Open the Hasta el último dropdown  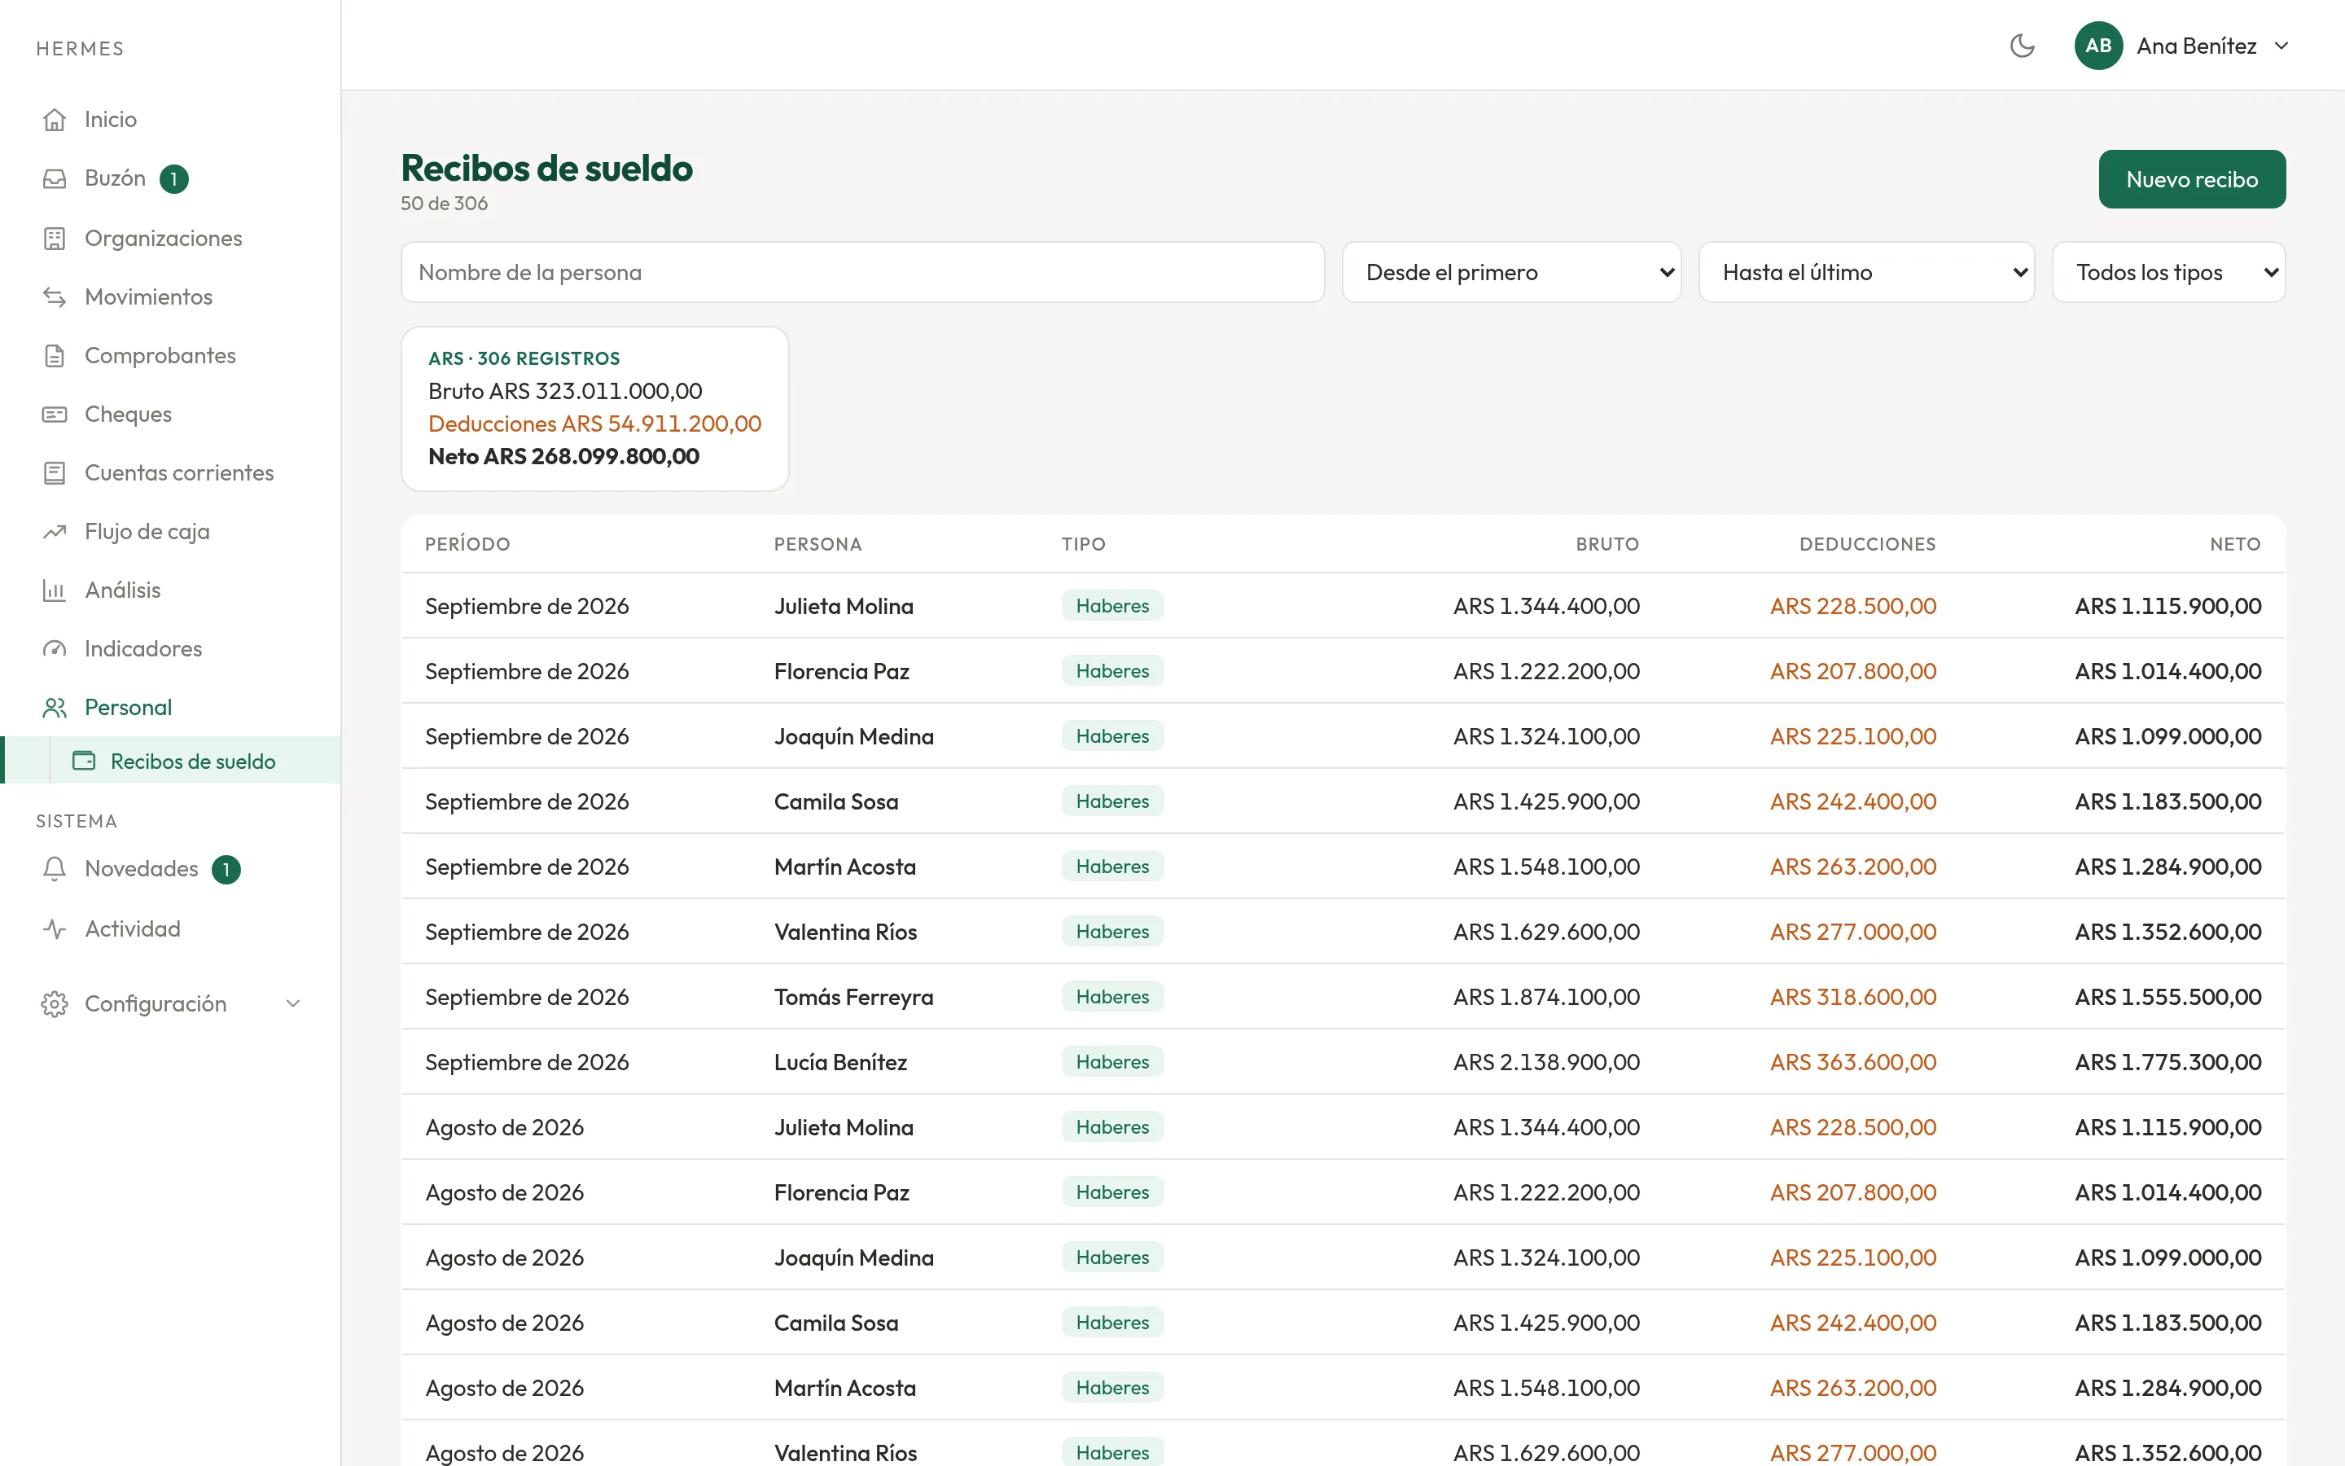click(1865, 273)
